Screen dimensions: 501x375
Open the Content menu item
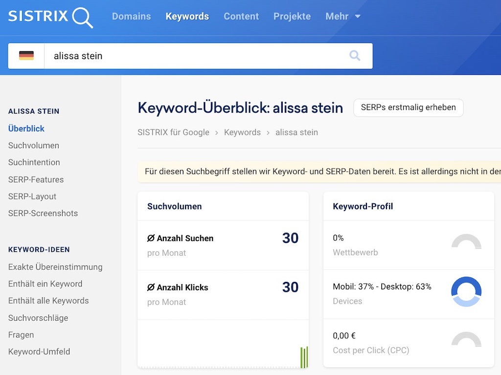[241, 16]
